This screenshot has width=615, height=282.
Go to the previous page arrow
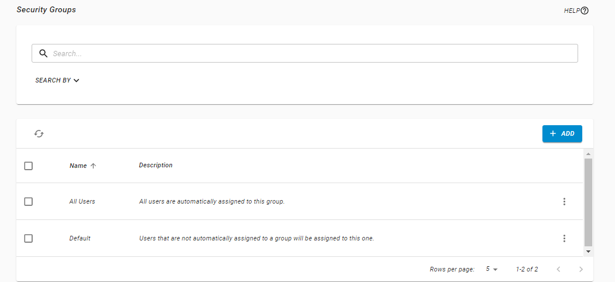click(558, 269)
